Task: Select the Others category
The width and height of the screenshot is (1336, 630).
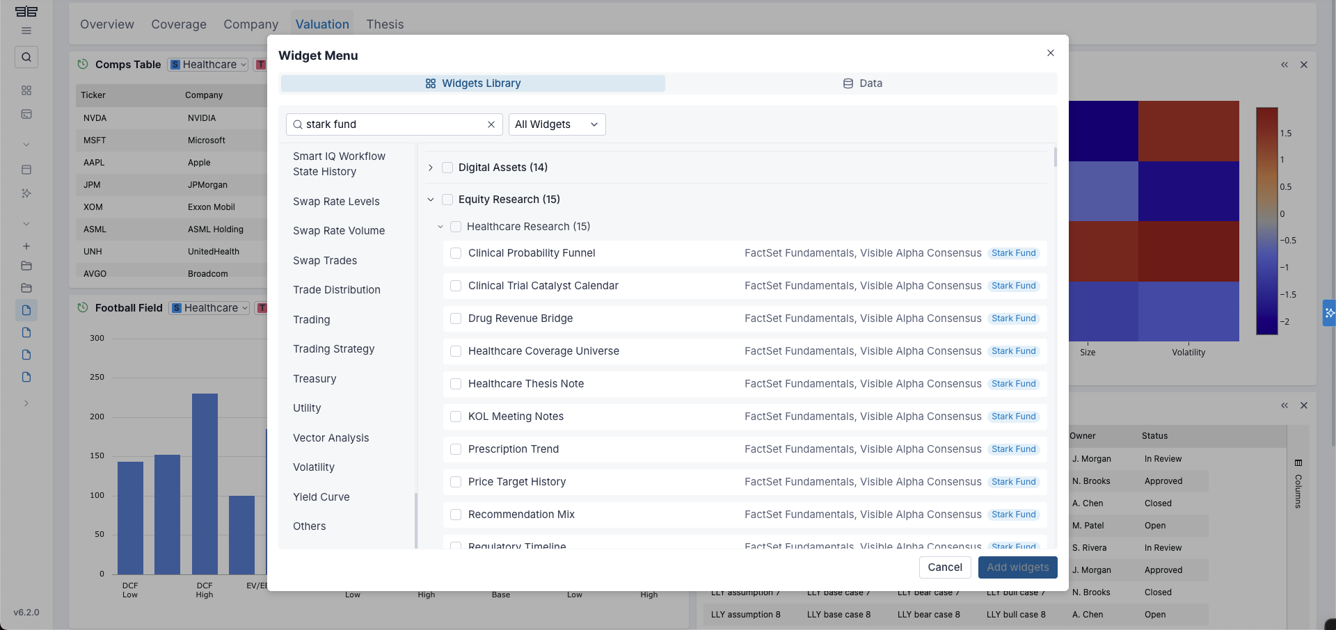Action: coord(309,526)
